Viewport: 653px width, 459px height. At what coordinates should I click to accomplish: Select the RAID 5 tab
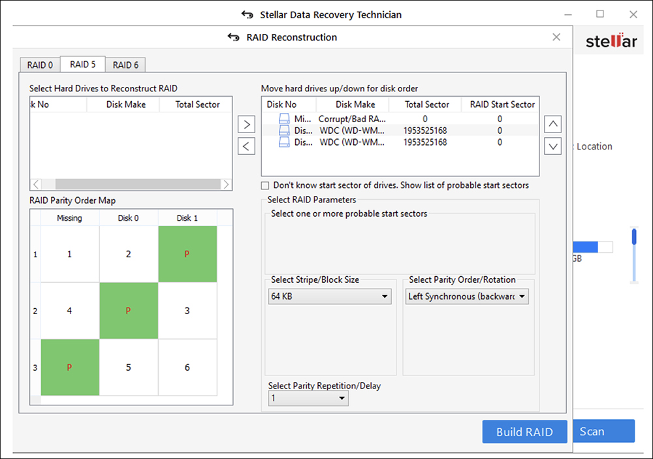tap(82, 65)
